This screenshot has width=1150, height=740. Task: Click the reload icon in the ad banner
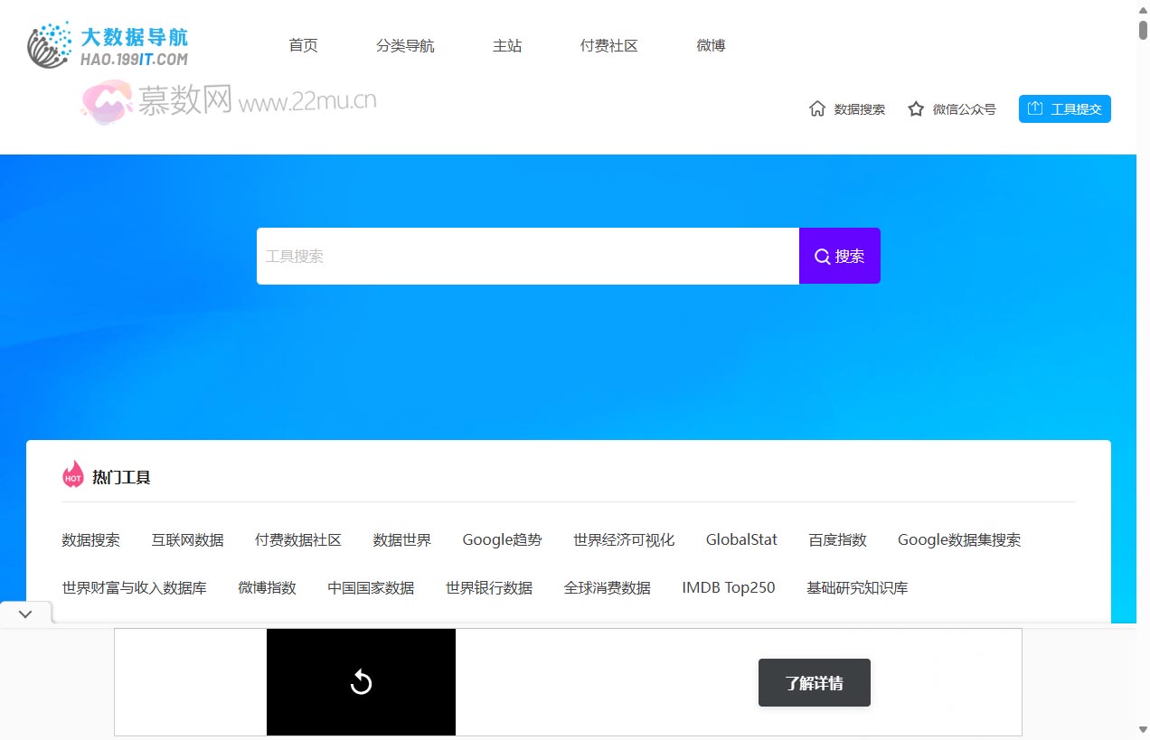coord(361,682)
